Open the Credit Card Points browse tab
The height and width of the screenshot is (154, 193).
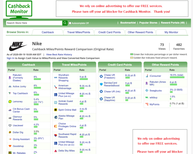109,32
